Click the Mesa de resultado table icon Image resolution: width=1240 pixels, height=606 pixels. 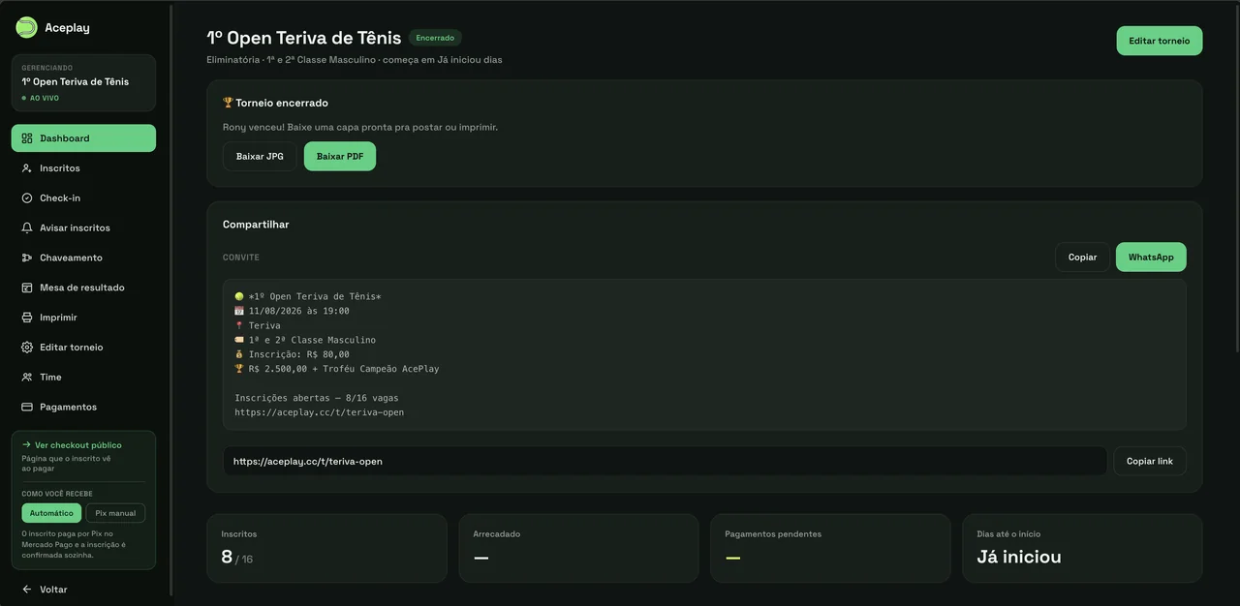(x=27, y=288)
